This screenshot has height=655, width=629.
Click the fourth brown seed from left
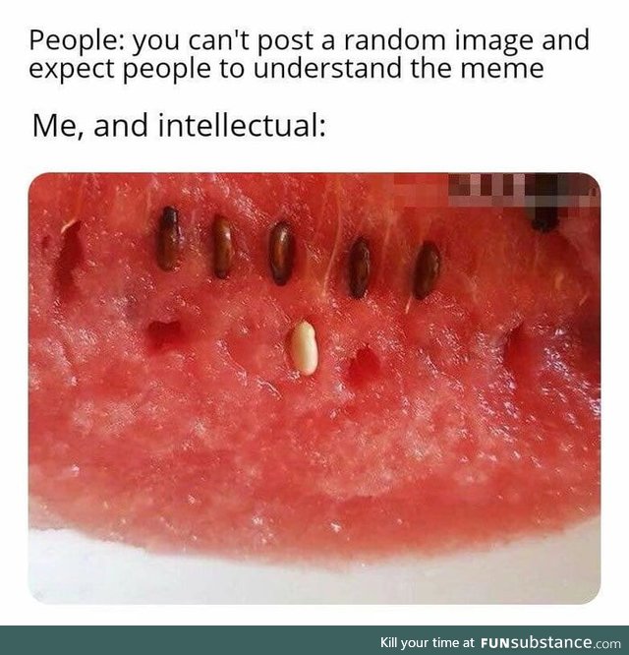[x=359, y=268]
